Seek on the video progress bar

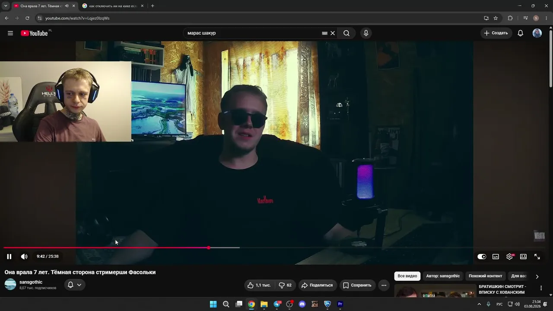276,248
